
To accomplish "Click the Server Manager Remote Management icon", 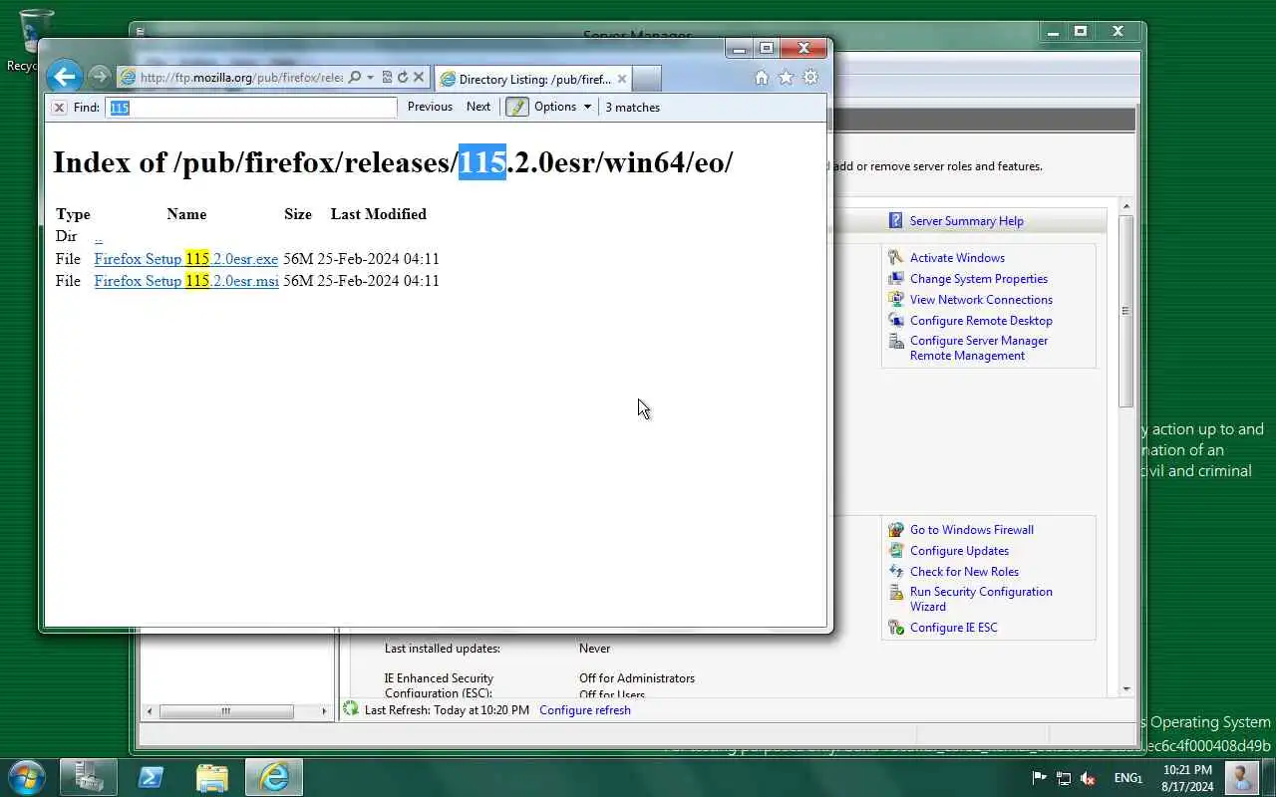I will tap(895, 342).
